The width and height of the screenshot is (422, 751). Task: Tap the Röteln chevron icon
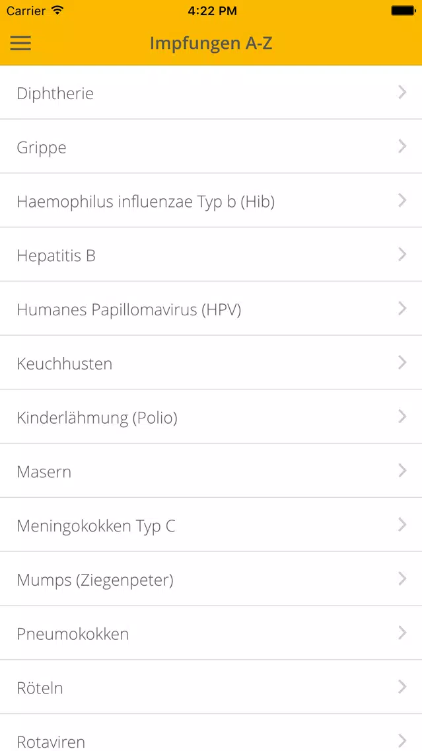[x=402, y=688]
